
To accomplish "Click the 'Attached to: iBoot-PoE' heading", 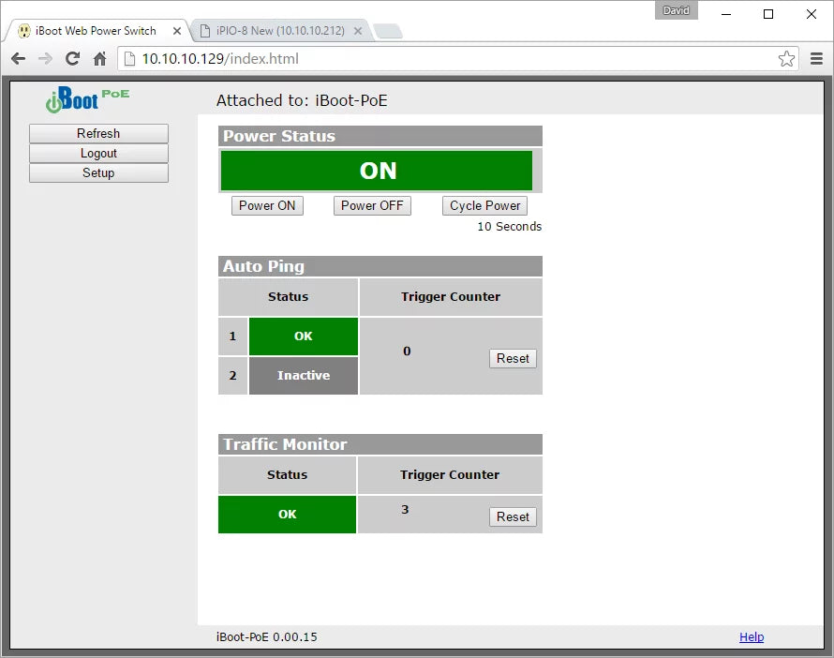I will pyautogui.click(x=302, y=100).
